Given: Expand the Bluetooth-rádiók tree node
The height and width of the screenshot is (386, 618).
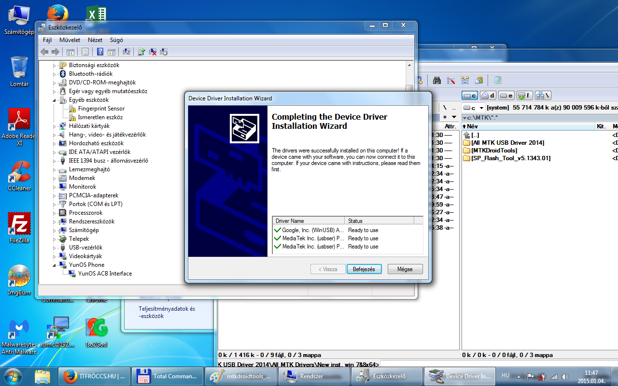Looking at the screenshot, I should click(x=55, y=74).
